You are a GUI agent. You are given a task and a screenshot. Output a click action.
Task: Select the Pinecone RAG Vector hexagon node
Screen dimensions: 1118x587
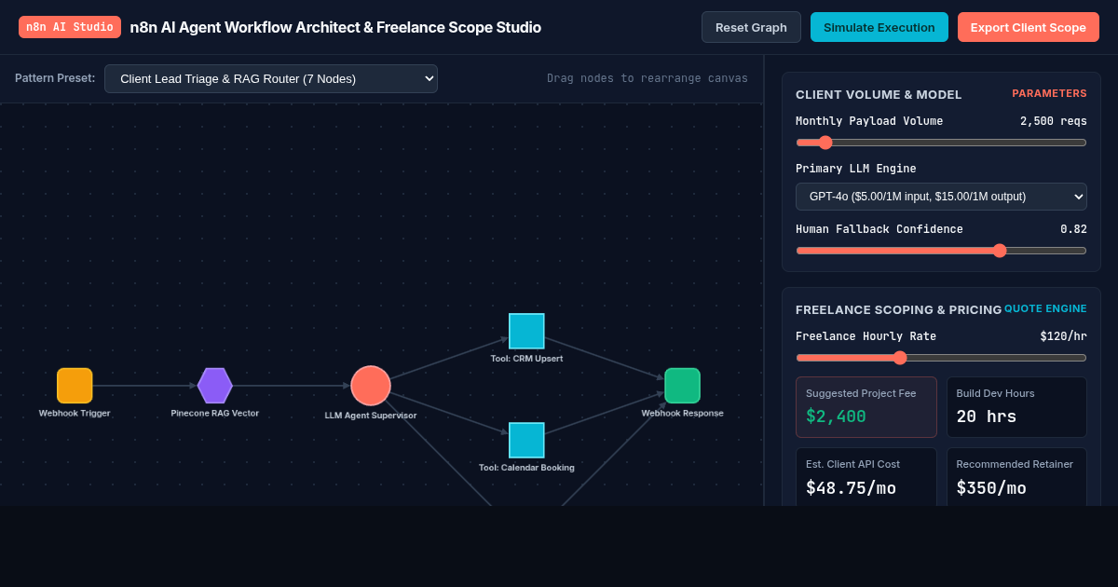tap(215, 386)
